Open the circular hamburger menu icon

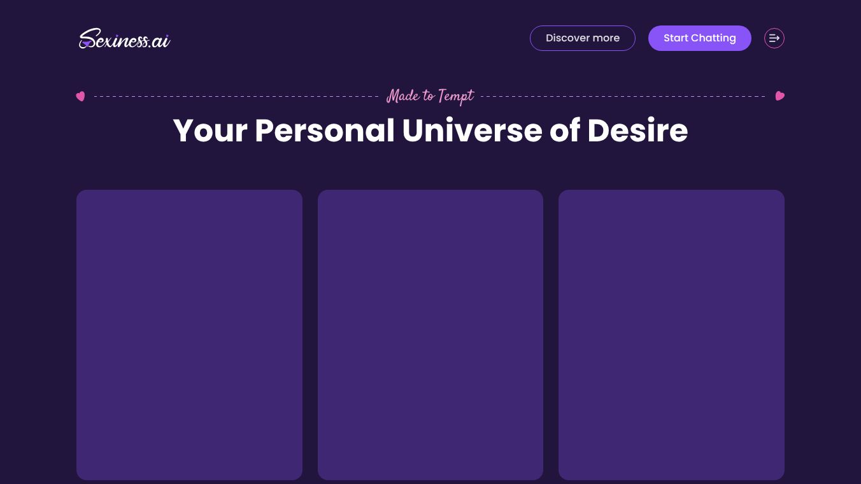[x=774, y=38]
